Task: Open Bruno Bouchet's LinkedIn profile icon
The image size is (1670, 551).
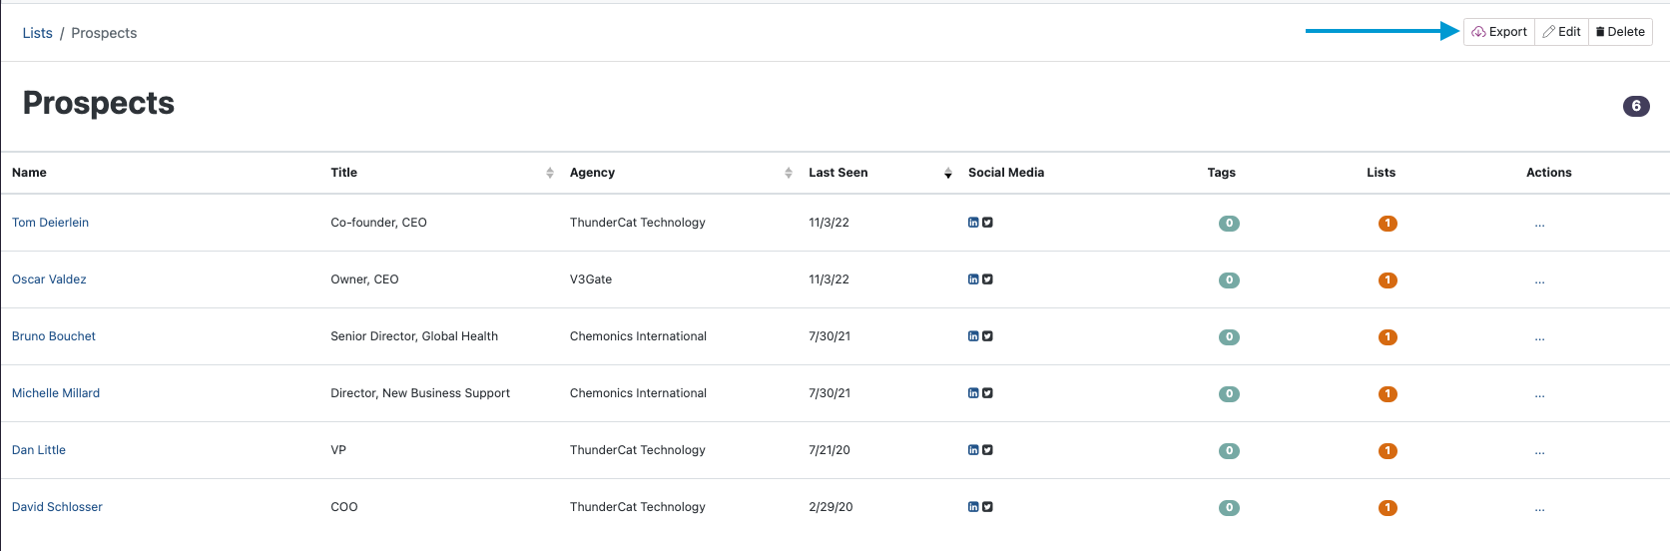Action: click(973, 336)
